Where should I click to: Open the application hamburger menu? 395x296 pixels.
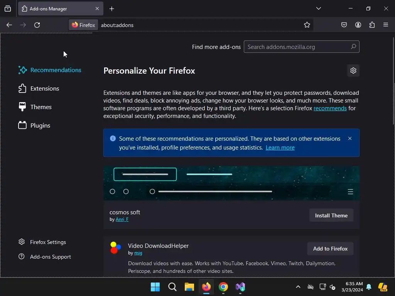coord(385,25)
